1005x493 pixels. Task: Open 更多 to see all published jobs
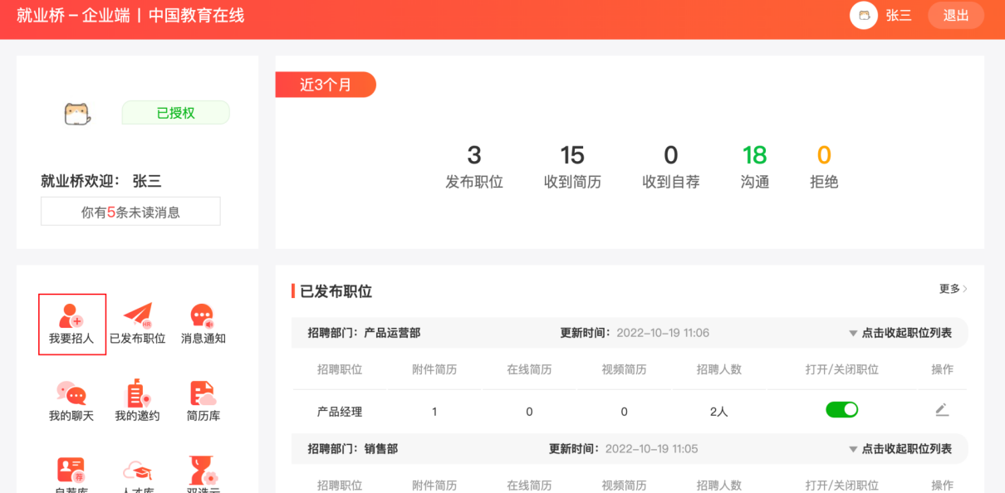tap(951, 289)
